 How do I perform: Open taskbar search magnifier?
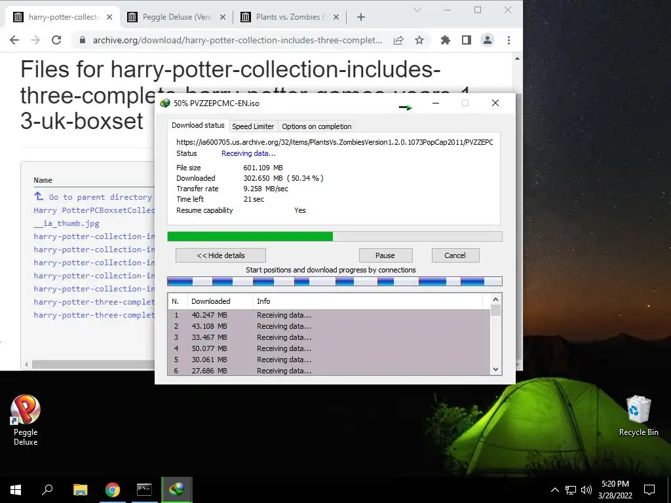point(47,490)
